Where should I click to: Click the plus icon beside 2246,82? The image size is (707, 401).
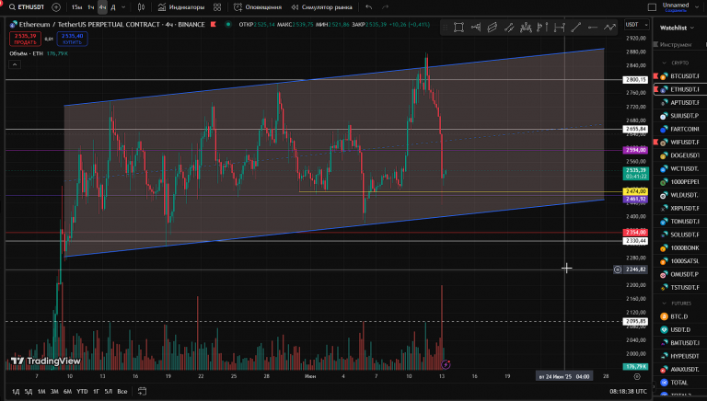click(618, 269)
